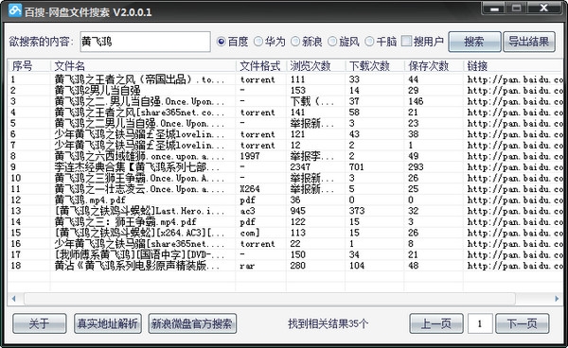This screenshot has width=568, height=348.
Task: Click format cell ac3 in row 13
Action: [247, 211]
